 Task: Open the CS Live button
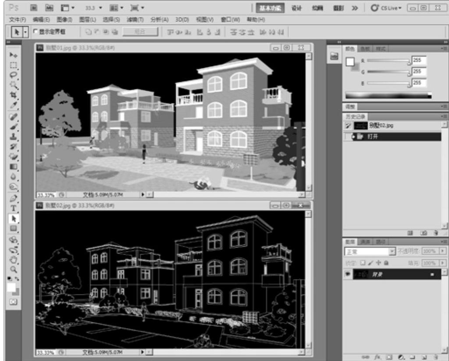click(386, 8)
